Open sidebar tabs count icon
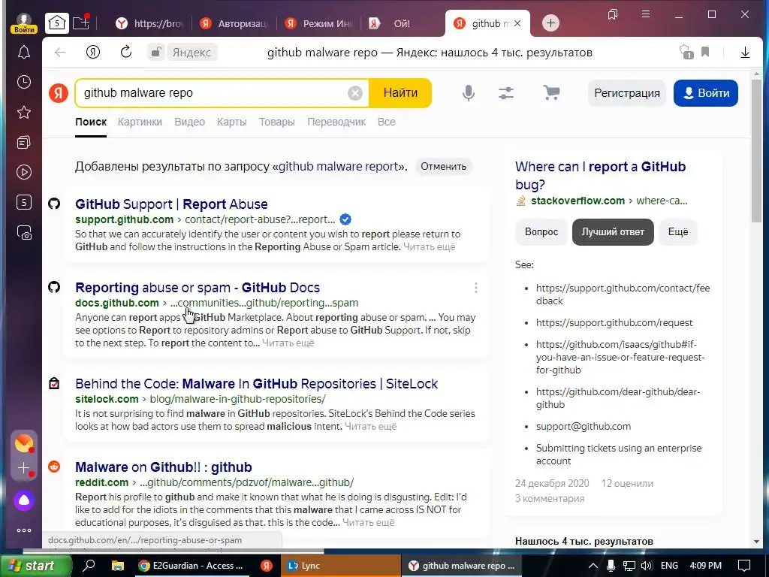 point(23,202)
